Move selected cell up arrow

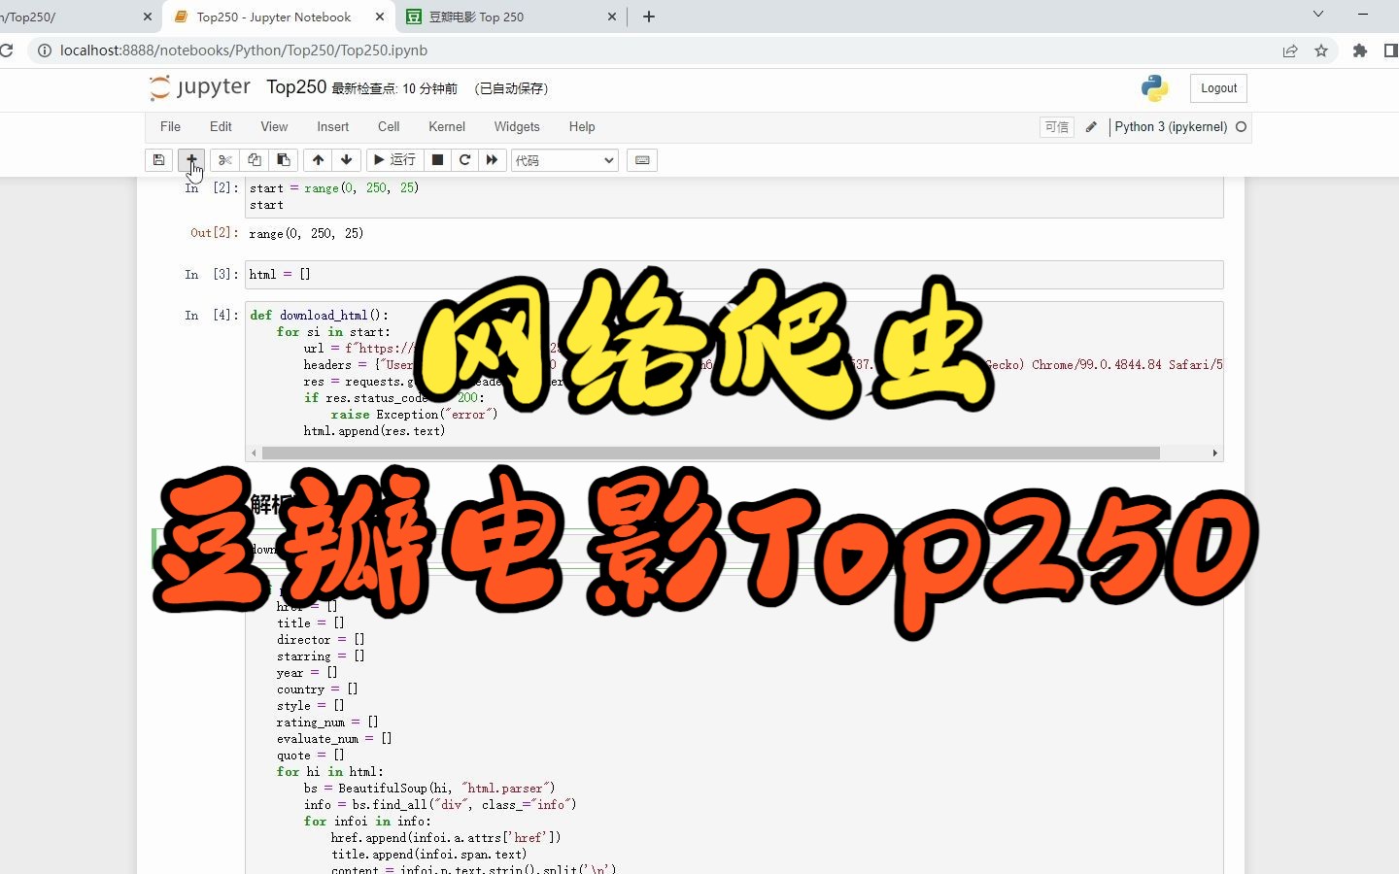pyautogui.click(x=318, y=160)
